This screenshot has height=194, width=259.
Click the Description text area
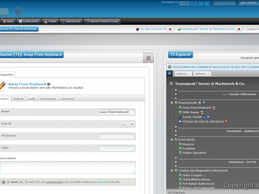[x=68, y=168]
